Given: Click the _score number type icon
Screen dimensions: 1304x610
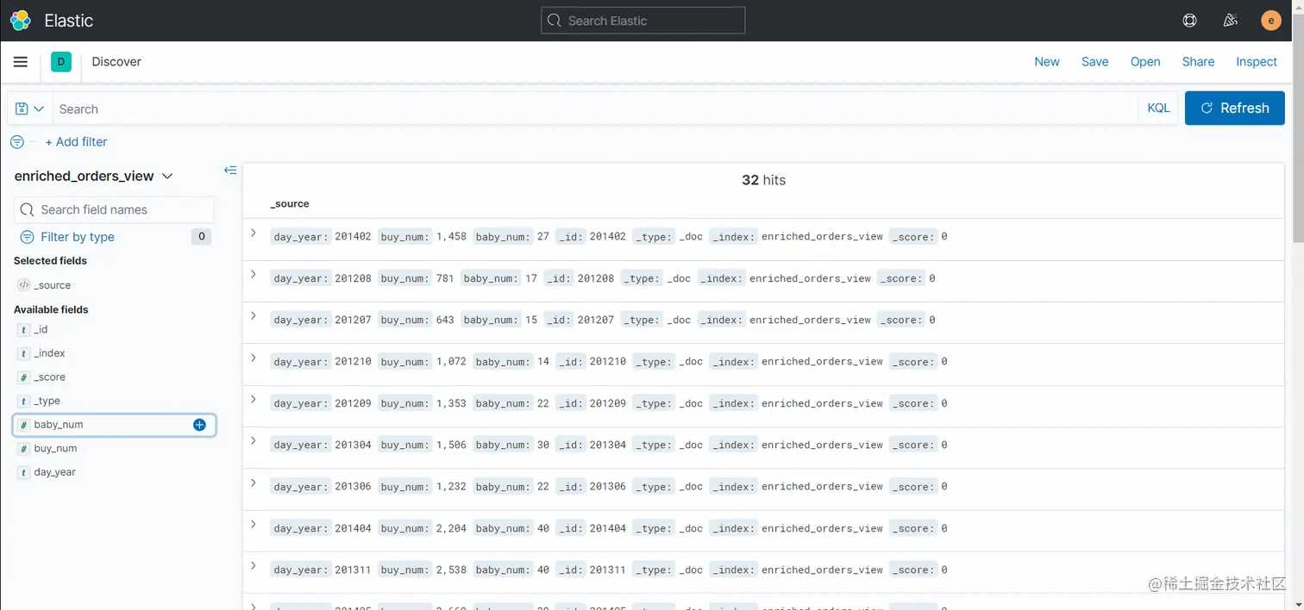Looking at the screenshot, I should click(x=23, y=377).
